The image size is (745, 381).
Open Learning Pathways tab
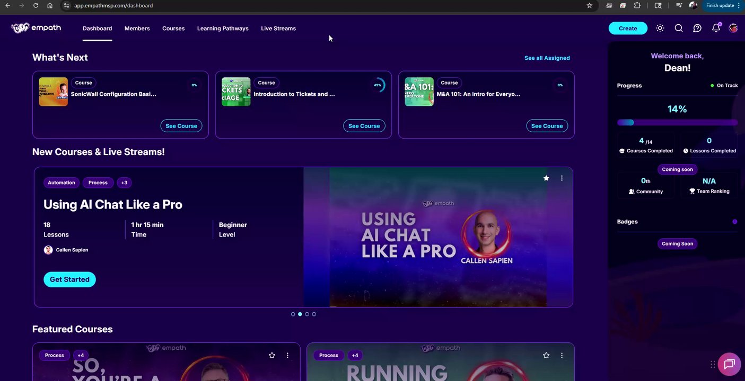223,29
